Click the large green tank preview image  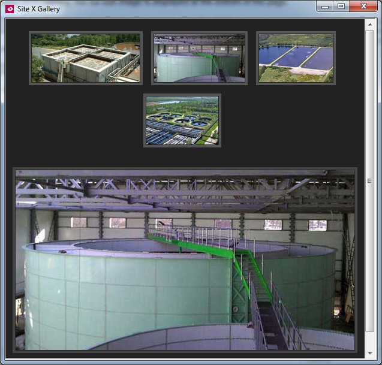185,260
